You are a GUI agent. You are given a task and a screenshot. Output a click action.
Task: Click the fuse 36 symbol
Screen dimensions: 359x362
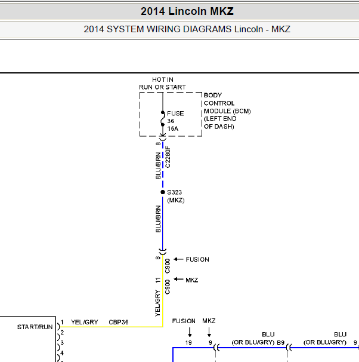pyautogui.click(x=163, y=119)
